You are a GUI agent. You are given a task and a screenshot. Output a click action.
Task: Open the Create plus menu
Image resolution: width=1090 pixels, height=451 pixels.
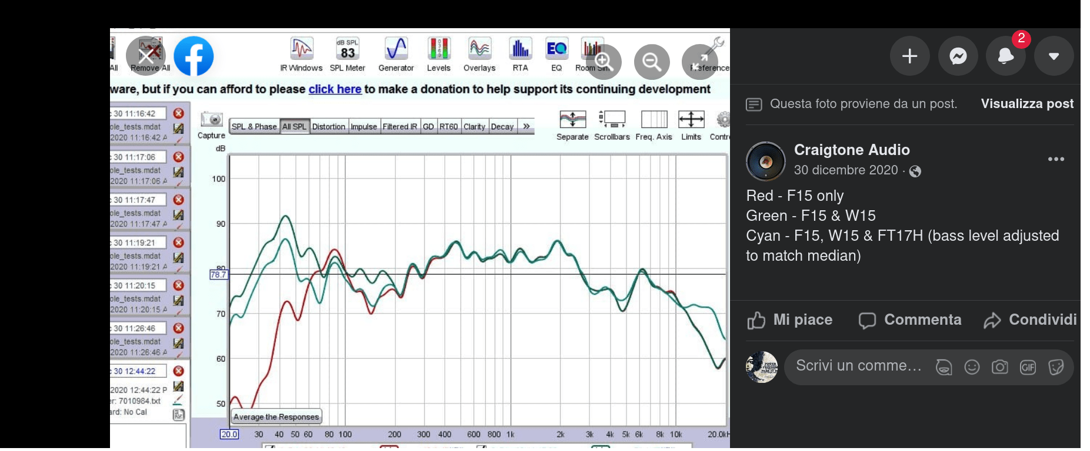(909, 56)
